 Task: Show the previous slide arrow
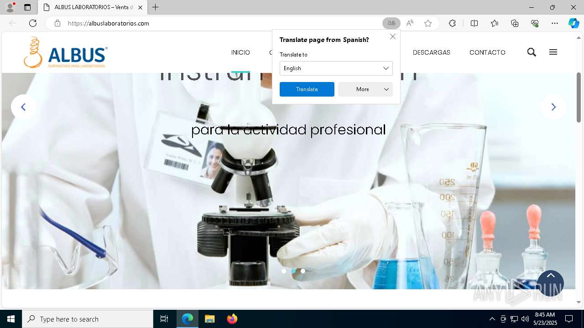23,107
